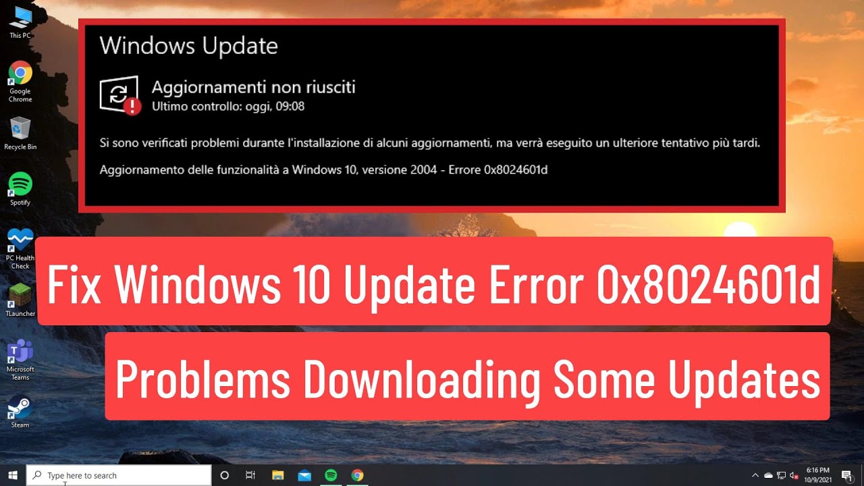864x486 pixels.
Task: Select the Microsoft Teams desktop shortcut
Action: click(x=20, y=360)
